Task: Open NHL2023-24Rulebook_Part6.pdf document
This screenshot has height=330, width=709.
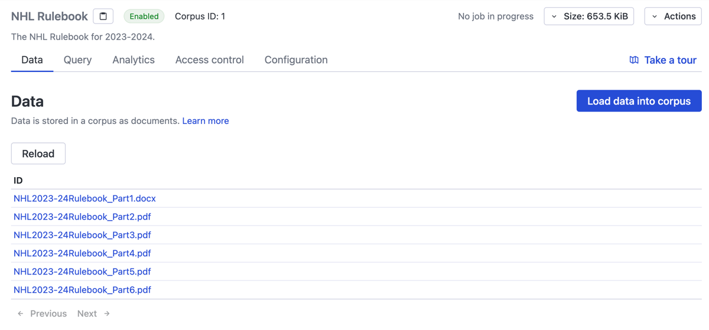Action: pyautogui.click(x=82, y=290)
